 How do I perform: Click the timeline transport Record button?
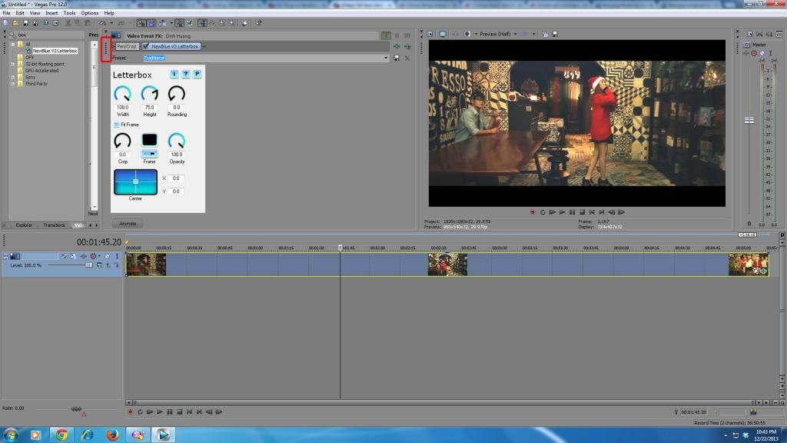[x=130, y=412]
